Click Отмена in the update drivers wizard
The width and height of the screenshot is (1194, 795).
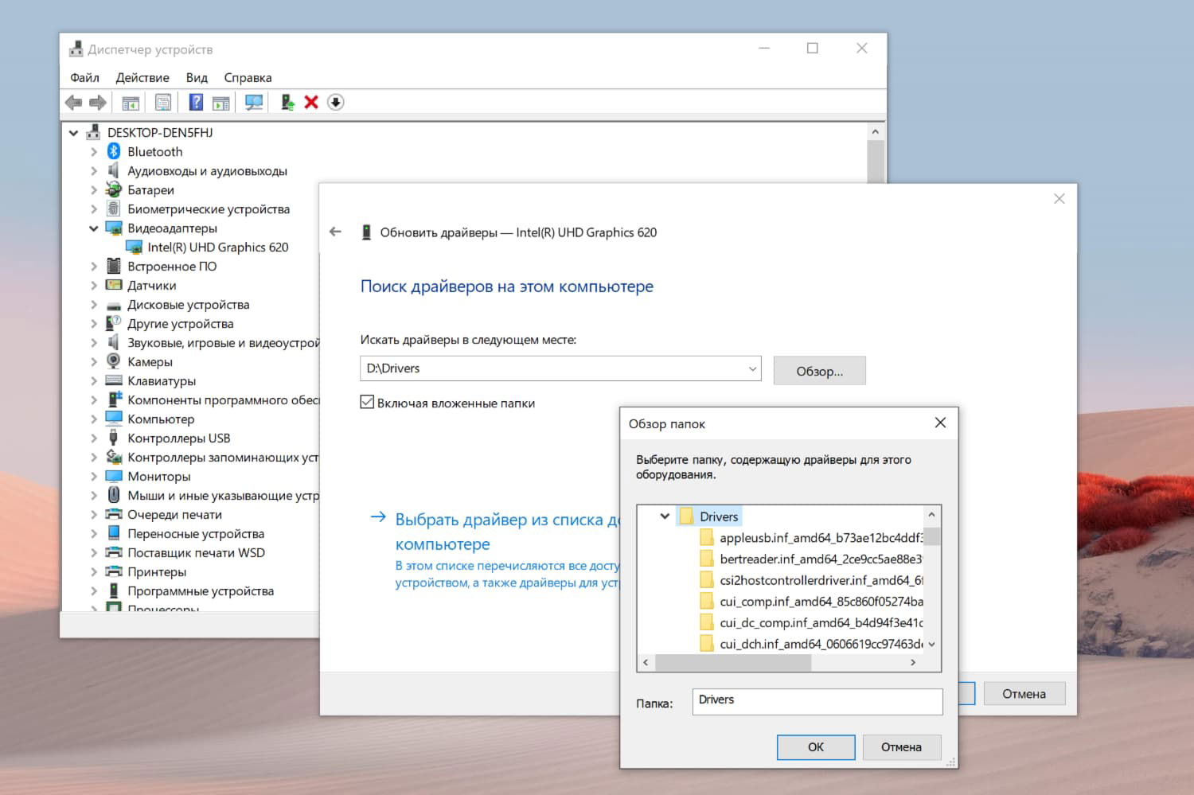coord(1024,693)
